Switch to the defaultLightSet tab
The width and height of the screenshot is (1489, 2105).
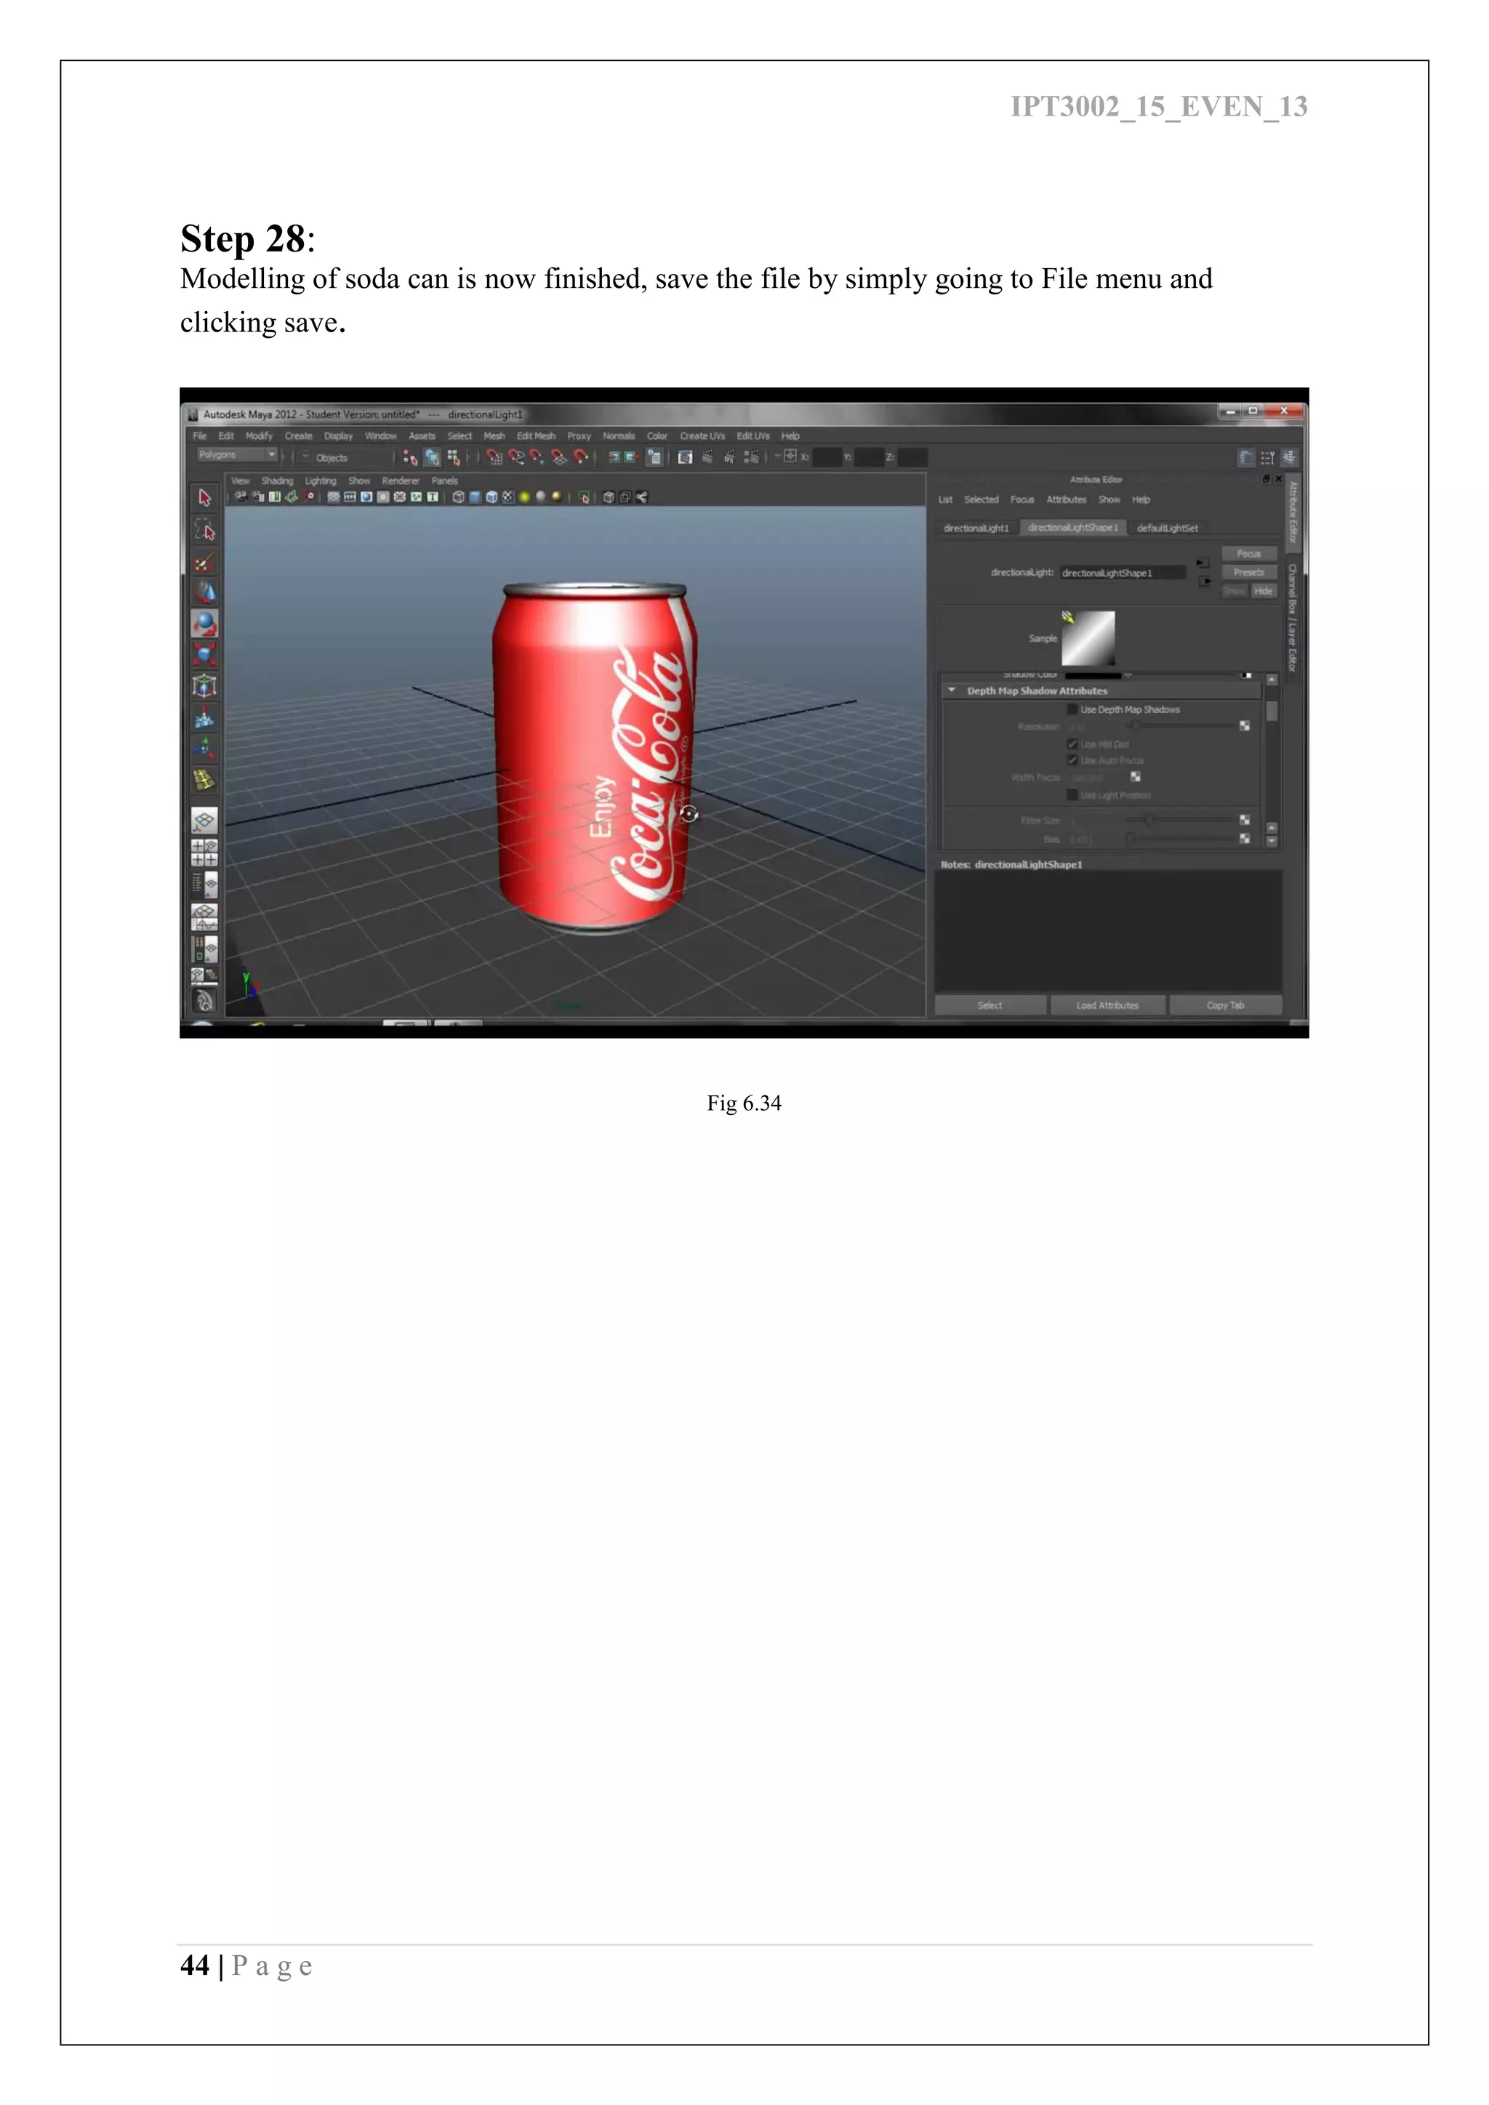(x=1167, y=528)
